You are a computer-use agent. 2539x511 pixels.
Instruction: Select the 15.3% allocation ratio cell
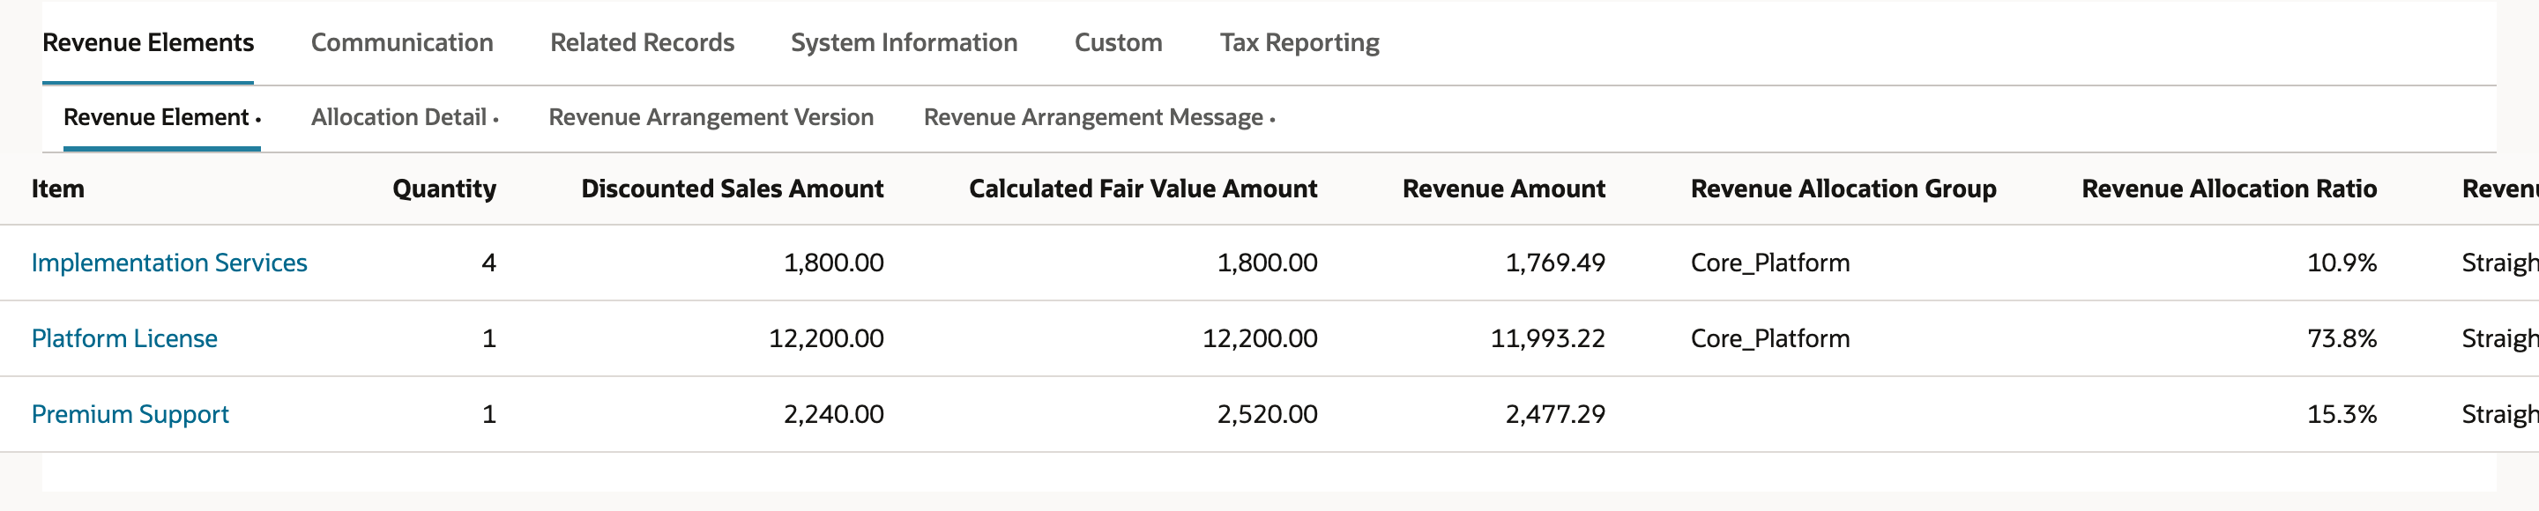2342,414
